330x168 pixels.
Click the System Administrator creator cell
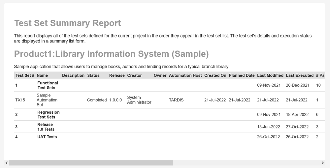click(x=139, y=100)
